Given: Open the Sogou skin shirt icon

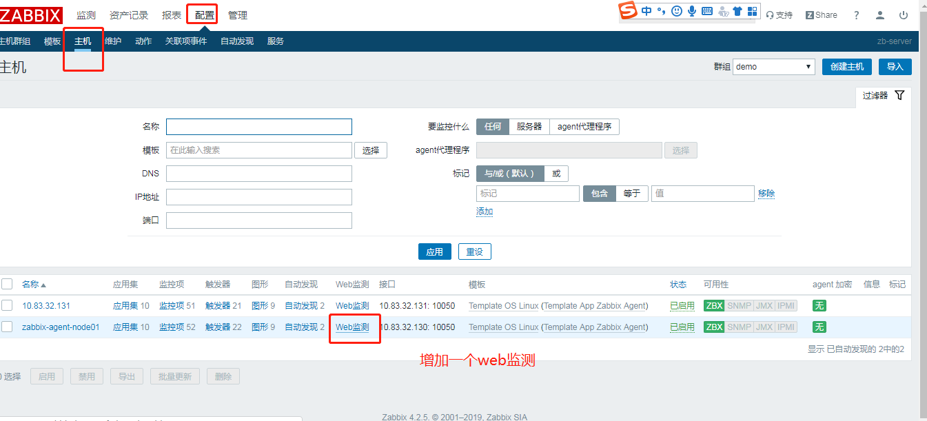Looking at the screenshot, I should [737, 11].
